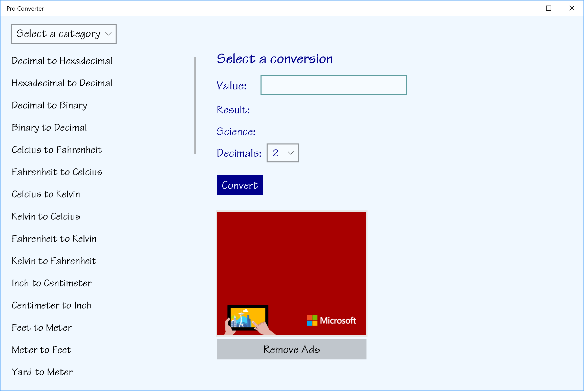The image size is (584, 391).
Task: Select Celcius to Fahrenheit item
Action: pos(57,150)
